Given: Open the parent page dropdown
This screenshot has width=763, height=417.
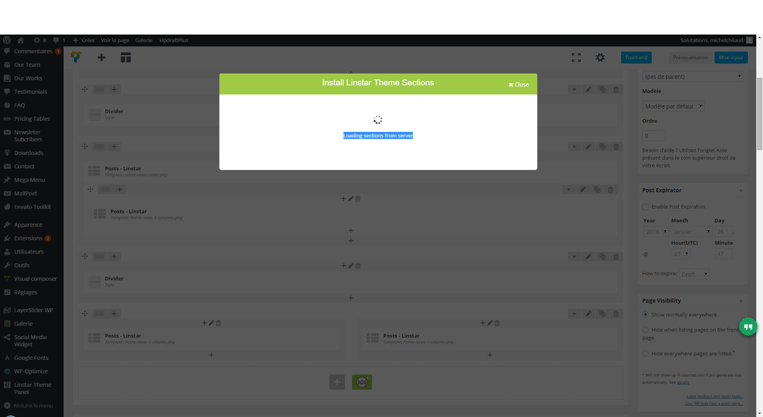Looking at the screenshot, I should (693, 76).
